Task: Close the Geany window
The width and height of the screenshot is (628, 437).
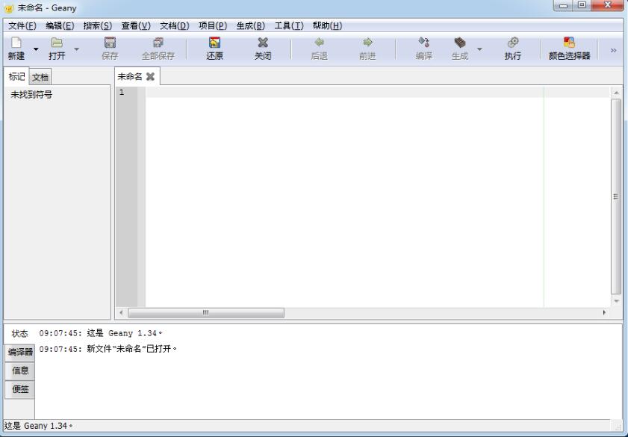Action: (607, 5)
